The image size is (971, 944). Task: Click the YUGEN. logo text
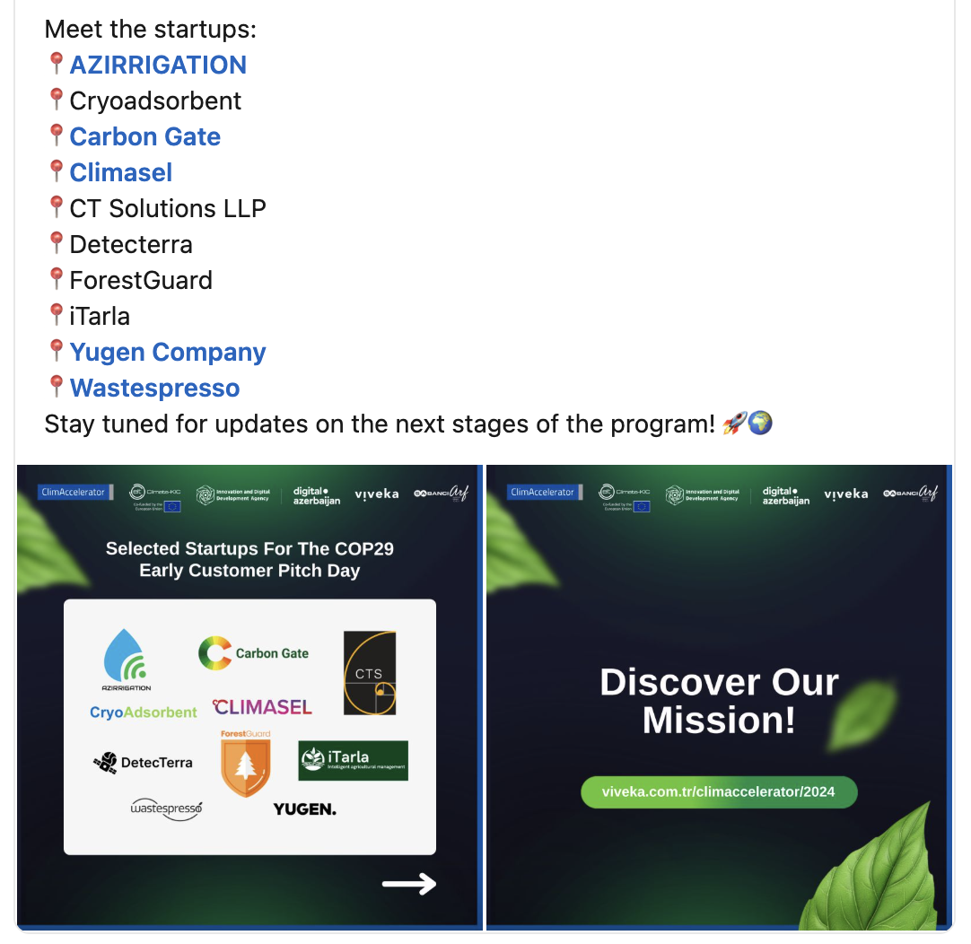coord(305,809)
